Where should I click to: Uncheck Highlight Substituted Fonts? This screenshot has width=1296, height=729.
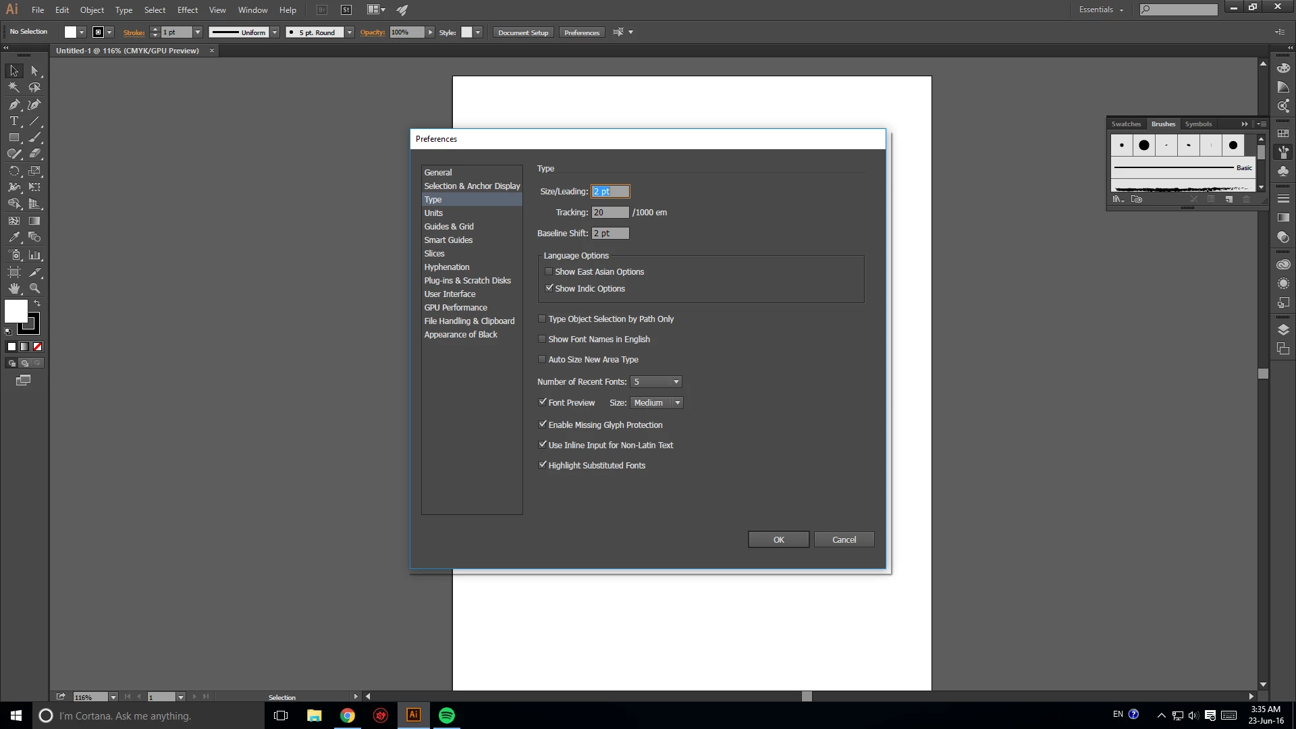(x=542, y=465)
